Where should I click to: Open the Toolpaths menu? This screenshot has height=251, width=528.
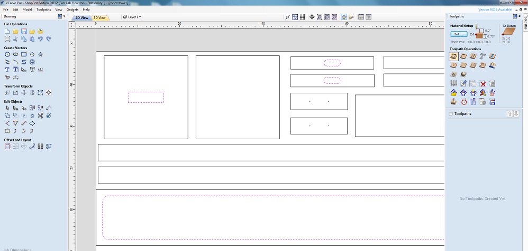(43, 9)
